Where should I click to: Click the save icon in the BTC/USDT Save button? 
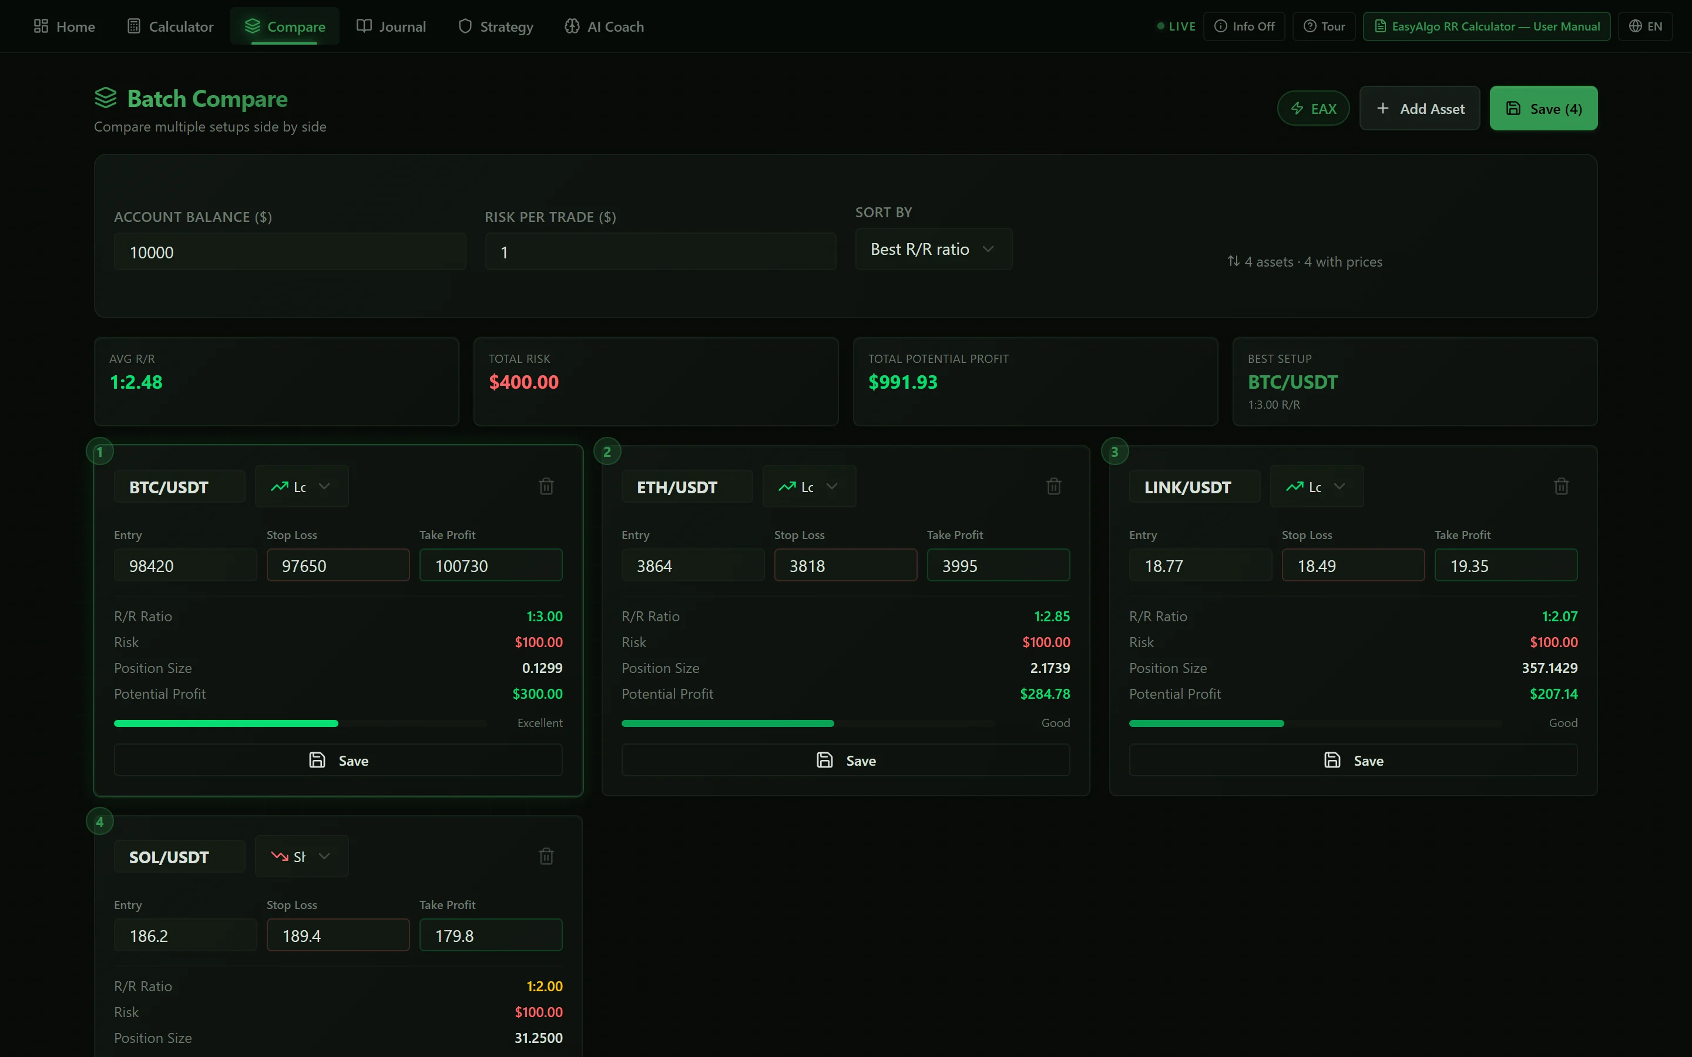[x=317, y=760]
